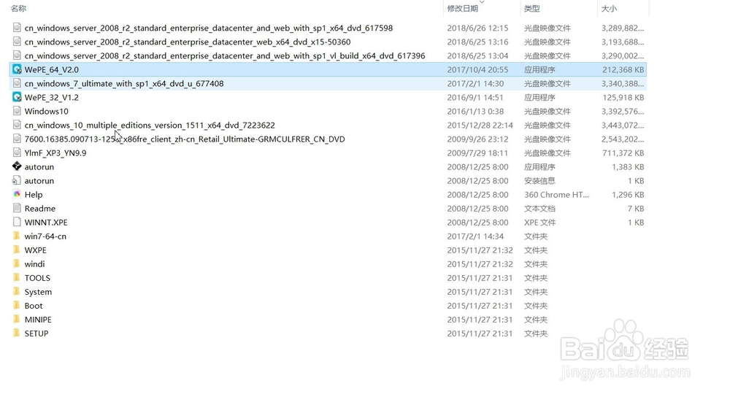This screenshot has width=730, height=397.
Task: Sort by the 修改日期 column header
Action: pyautogui.click(x=462, y=8)
